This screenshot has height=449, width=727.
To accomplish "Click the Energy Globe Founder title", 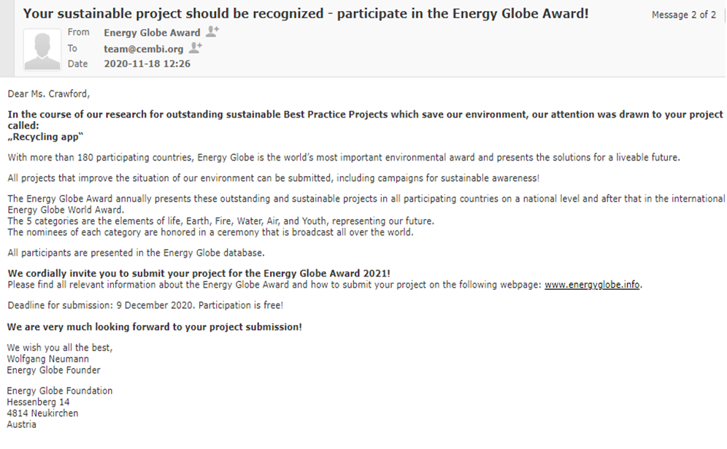I will pos(54,370).
